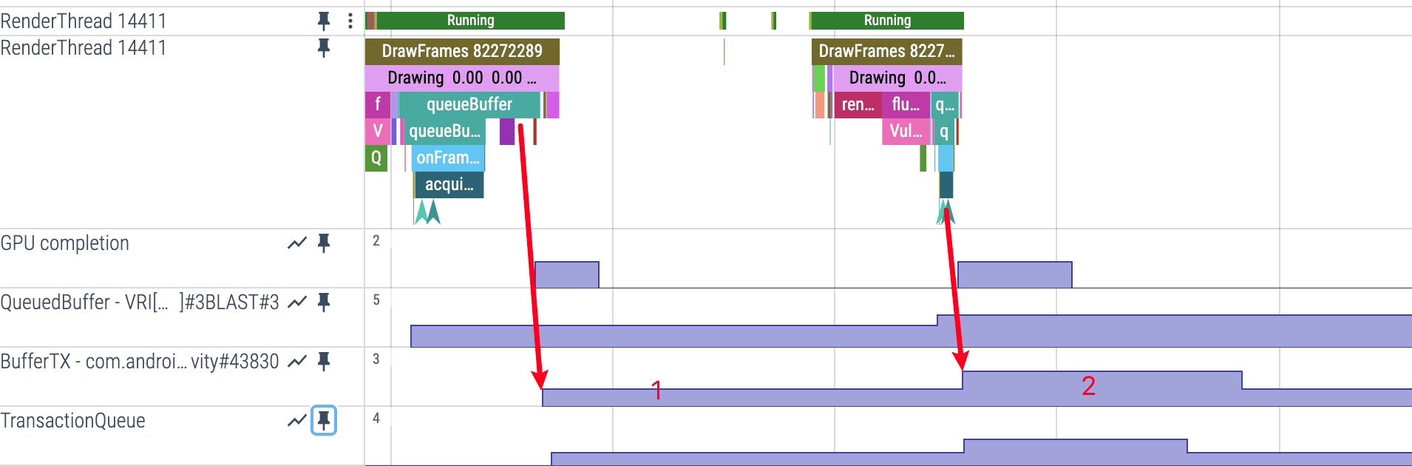The height and width of the screenshot is (466, 1412).
Task: Select the crimson ren… slice
Action: (x=857, y=104)
